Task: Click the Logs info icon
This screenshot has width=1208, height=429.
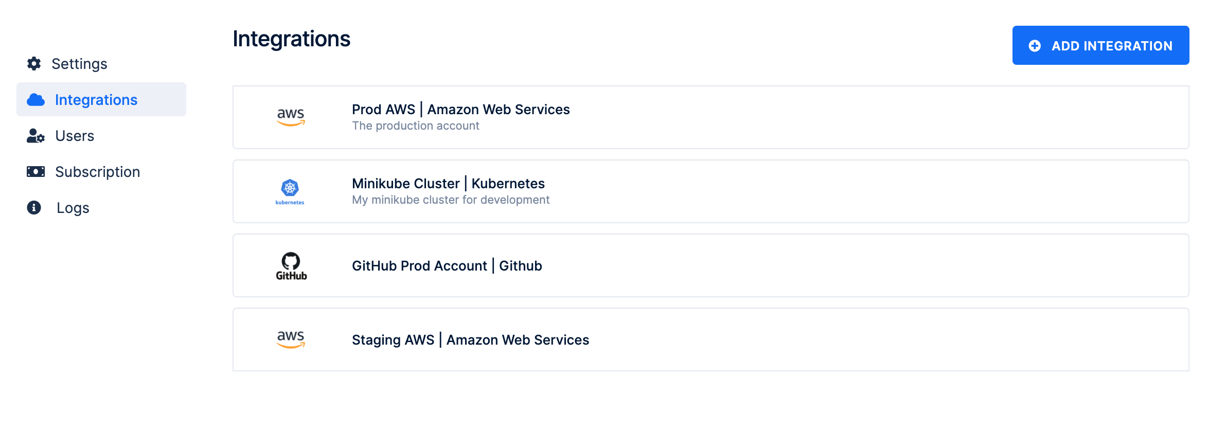Action: [34, 208]
